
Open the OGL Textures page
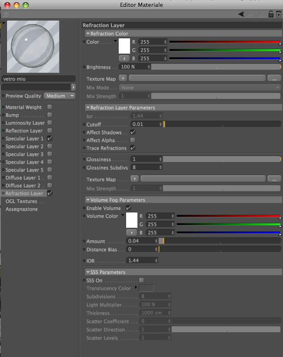[21, 201]
